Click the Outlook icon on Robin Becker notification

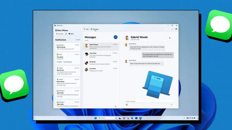tap(58, 79)
